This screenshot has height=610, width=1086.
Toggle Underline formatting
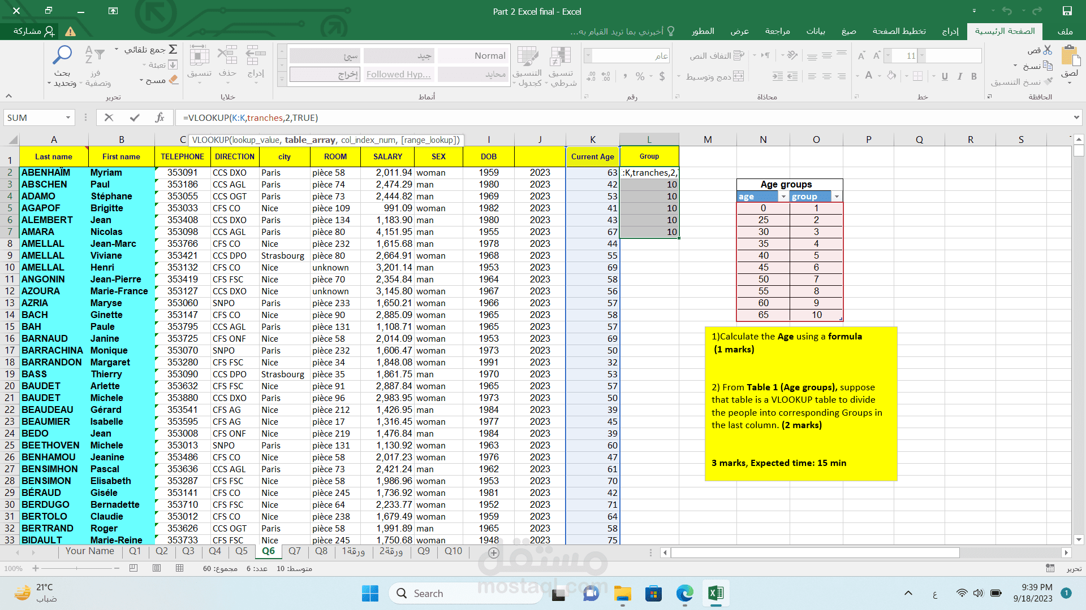tap(945, 76)
